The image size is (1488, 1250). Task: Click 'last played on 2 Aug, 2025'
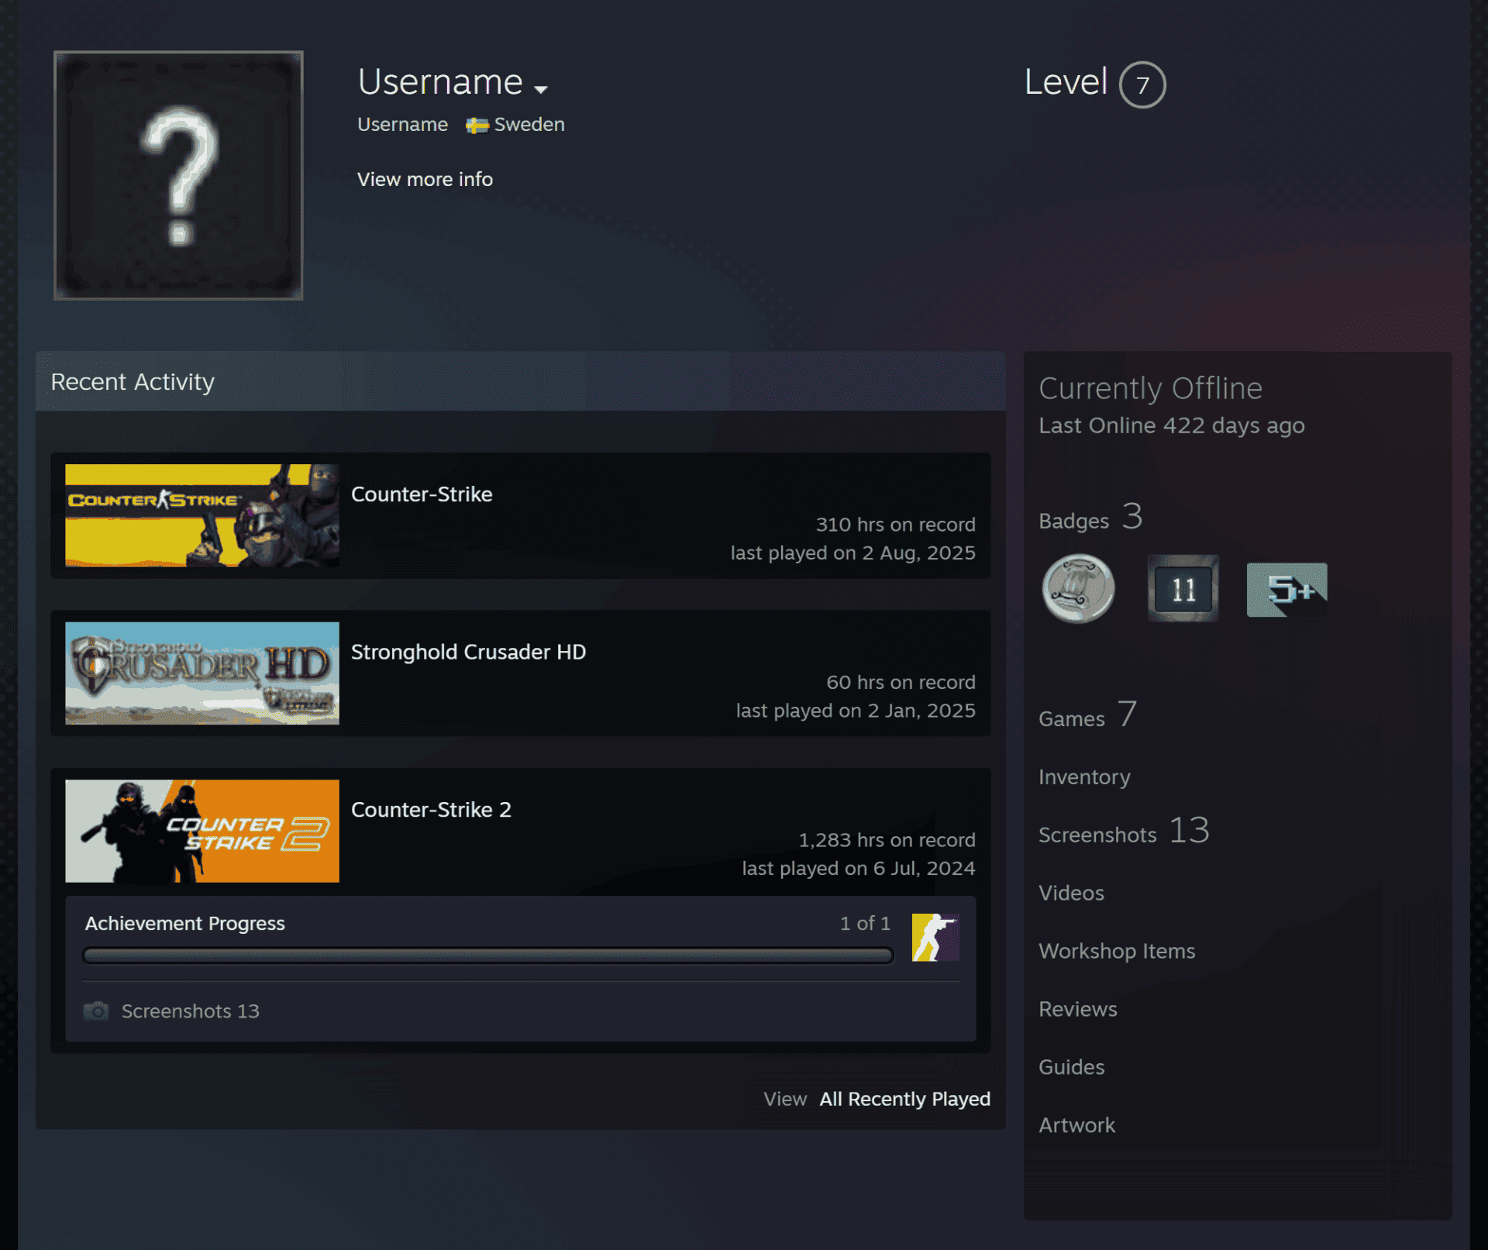point(852,553)
